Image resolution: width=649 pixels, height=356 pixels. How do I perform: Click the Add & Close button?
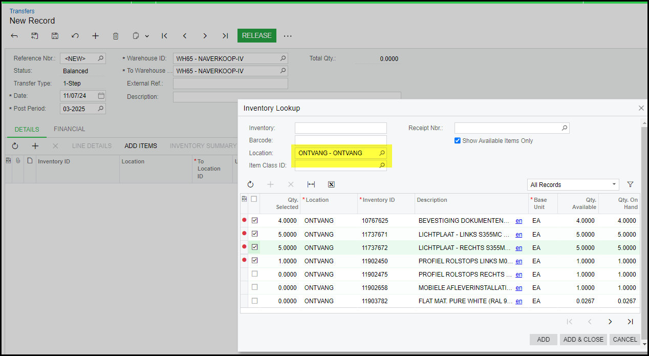coord(583,339)
